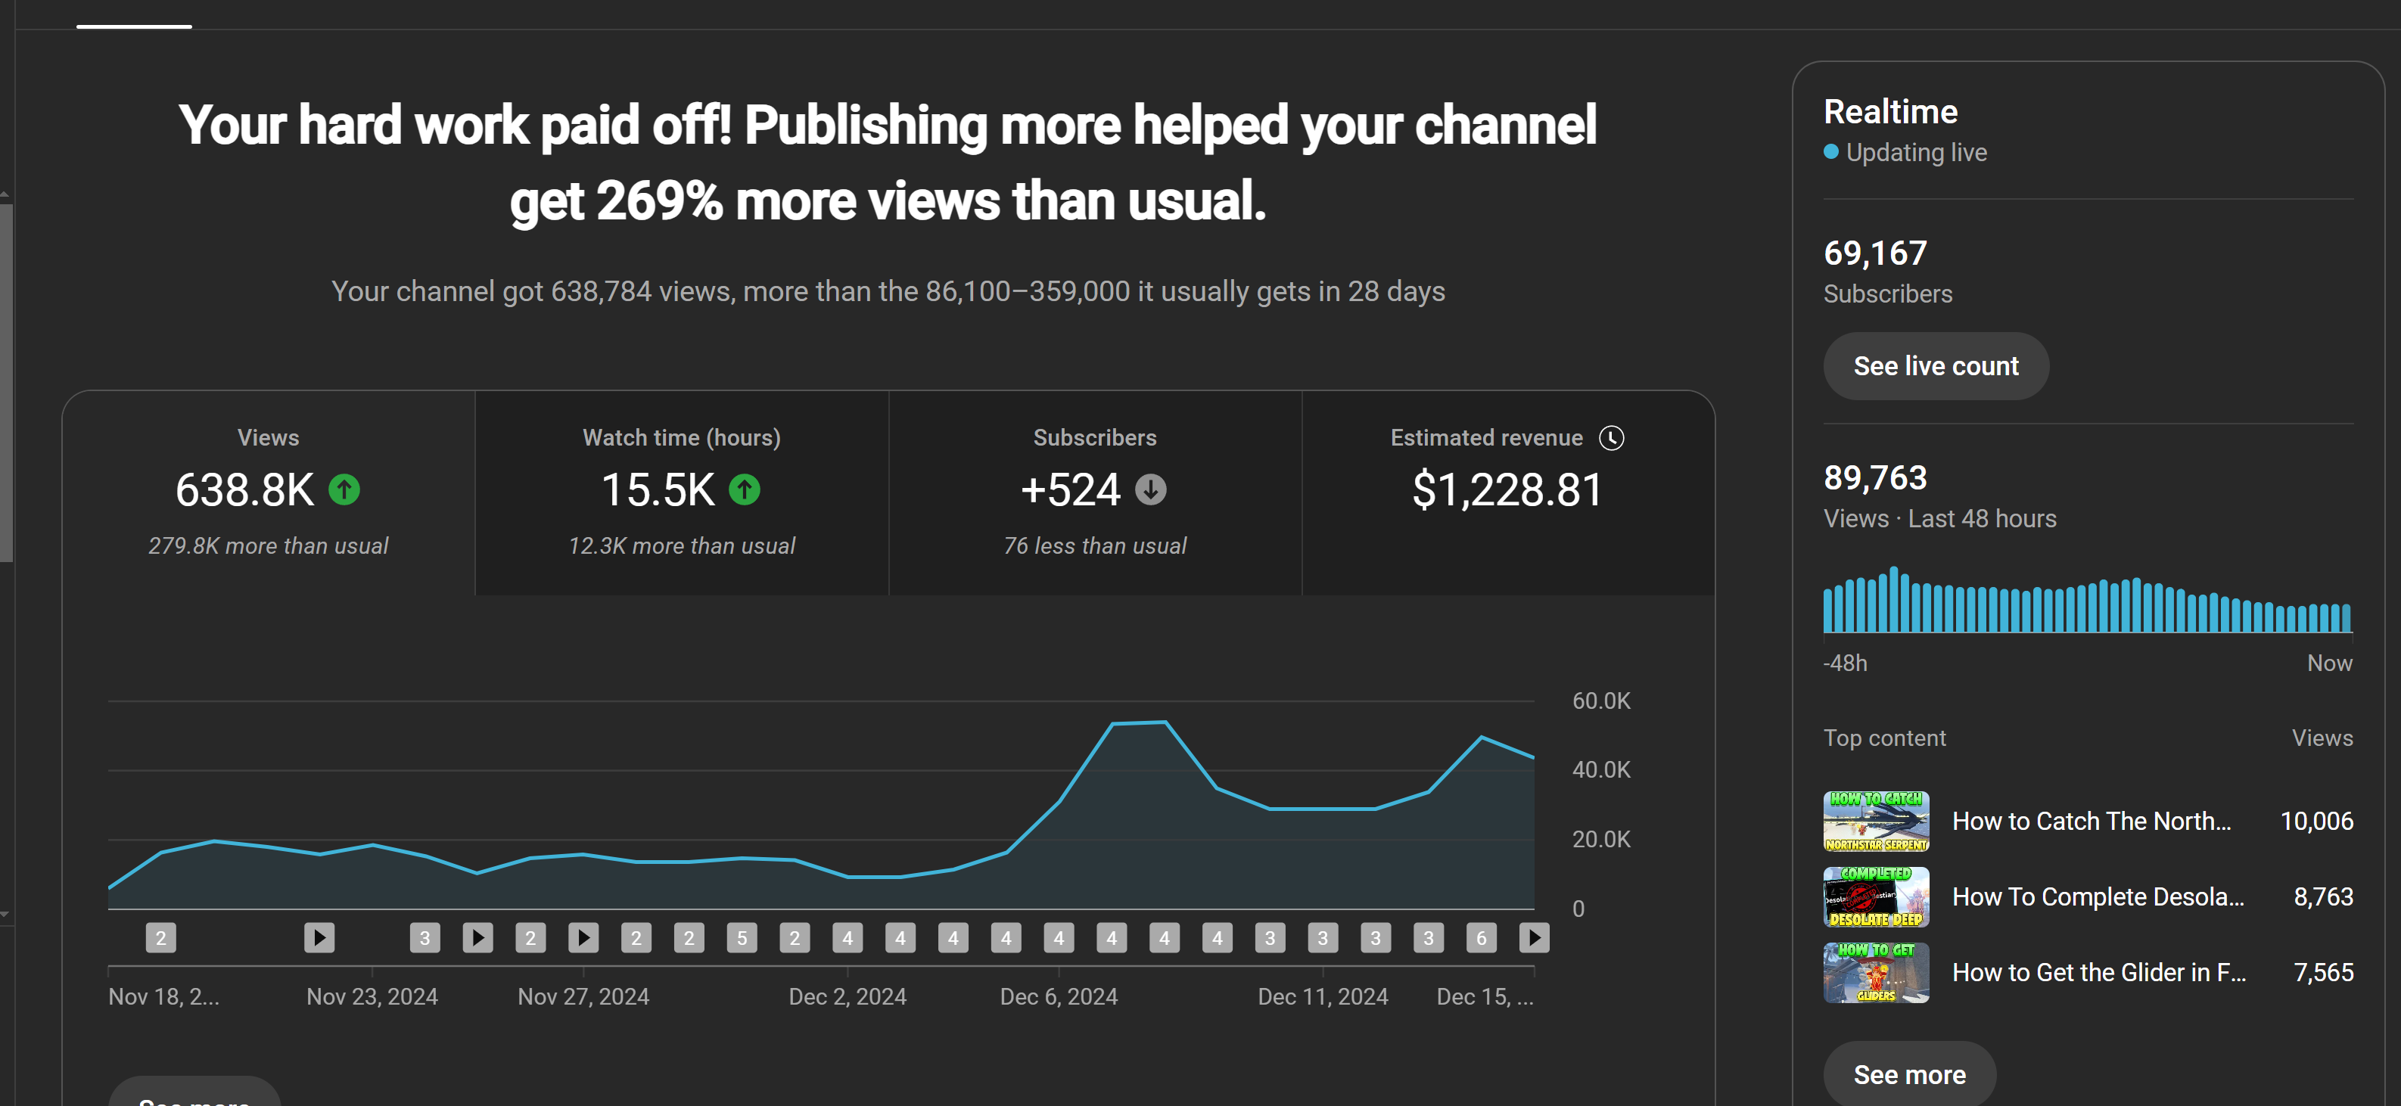Click the play marker at the chart's right end
2401x1106 pixels.
(1533, 937)
